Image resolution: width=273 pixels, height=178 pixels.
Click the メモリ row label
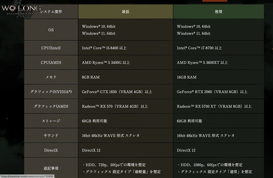pos(51,77)
